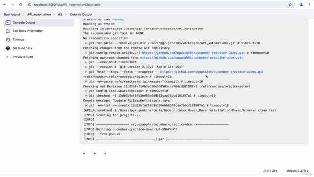Click the Previous Build left-arrow icon
The height and width of the screenshot is (177, 314).
click(x=8, y=57)
